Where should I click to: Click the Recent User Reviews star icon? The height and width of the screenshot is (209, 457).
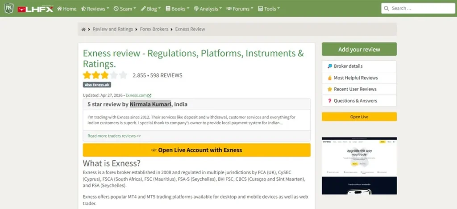point(330,89)
